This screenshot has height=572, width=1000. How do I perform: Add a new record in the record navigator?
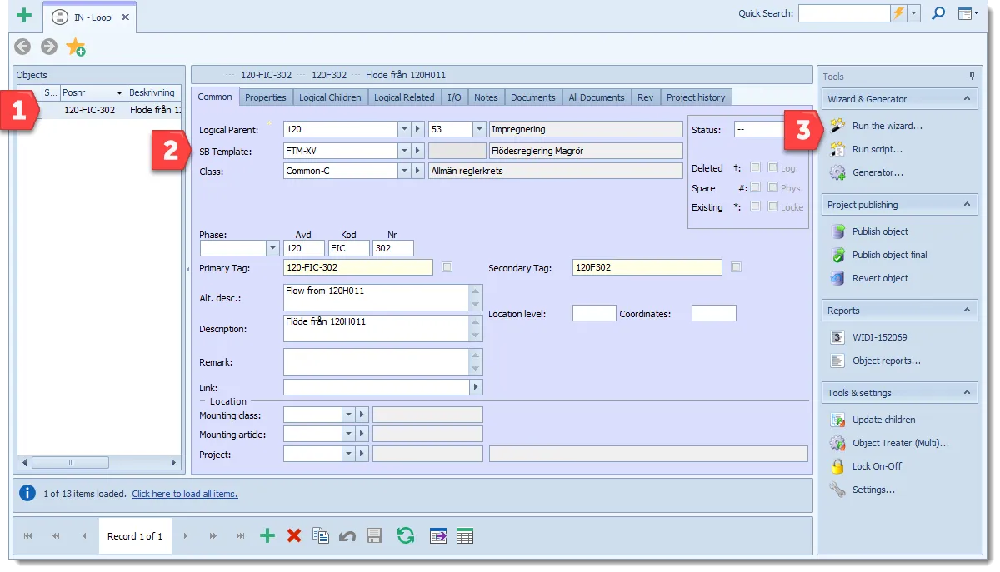click(x=267, y=536)
